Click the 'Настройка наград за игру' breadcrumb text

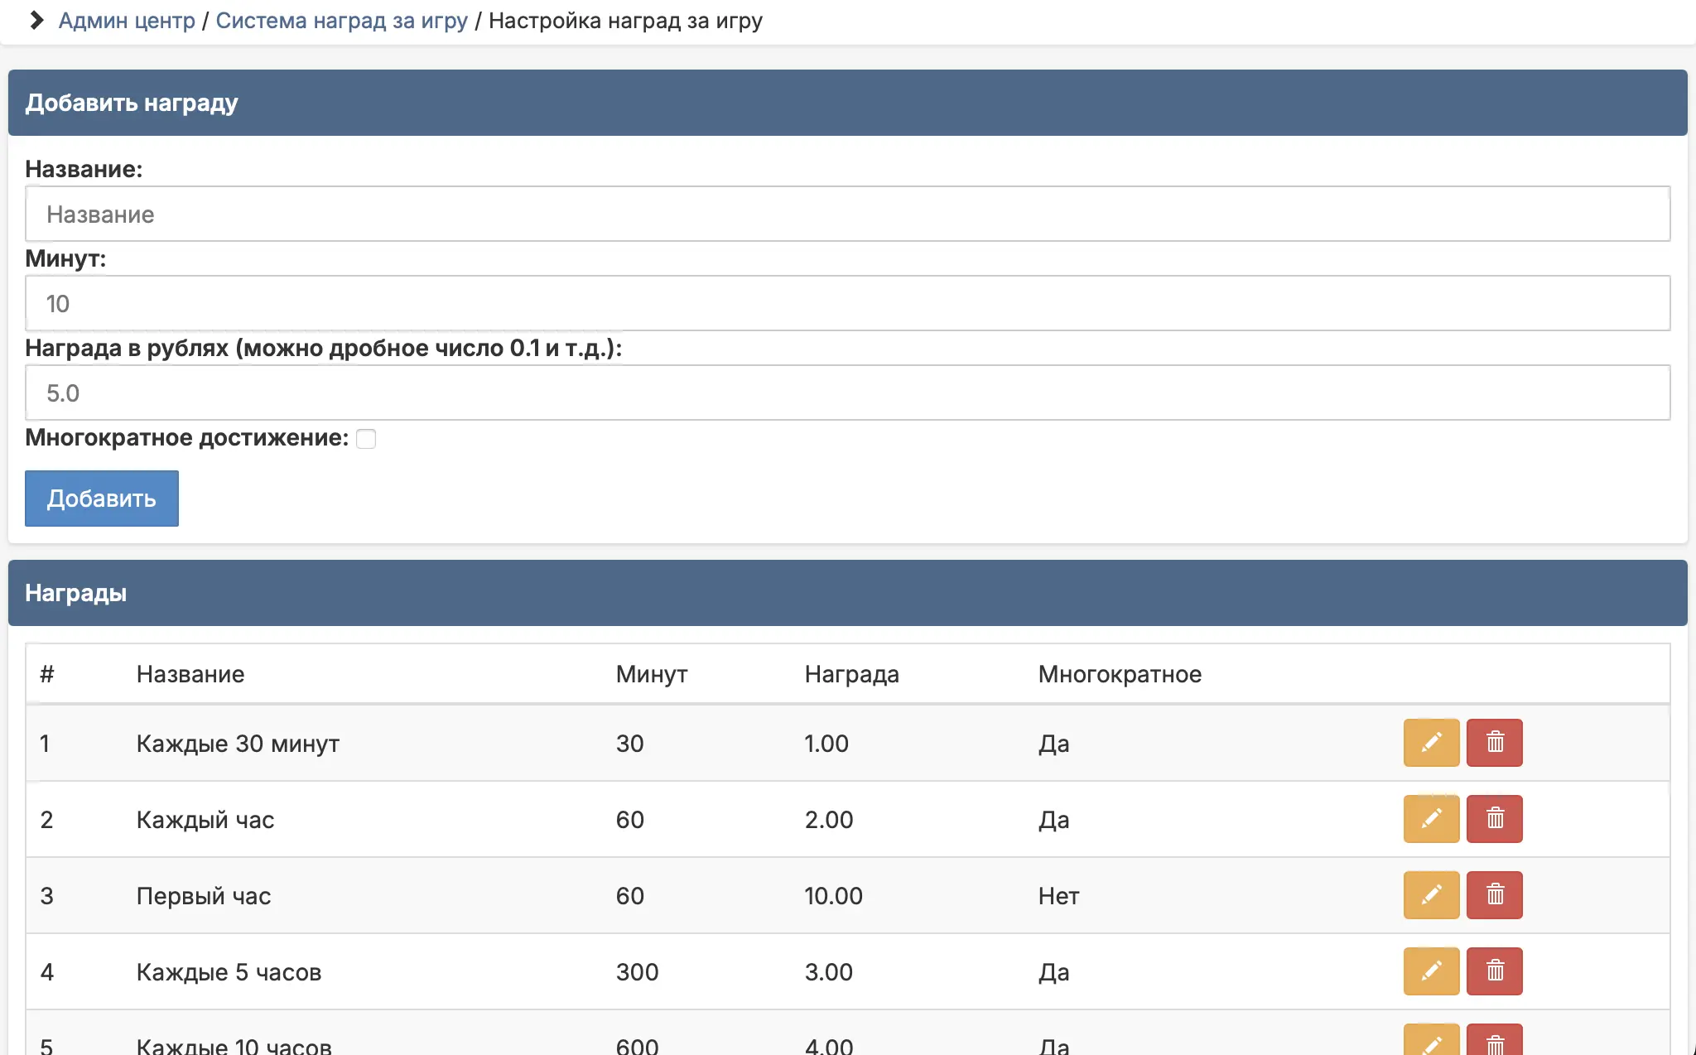tap(625, 21)
